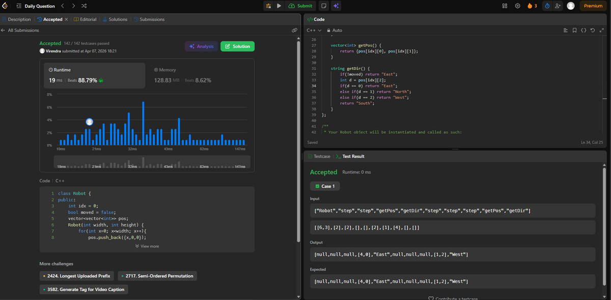Open the Analysis button

click(x=201, y=46)
